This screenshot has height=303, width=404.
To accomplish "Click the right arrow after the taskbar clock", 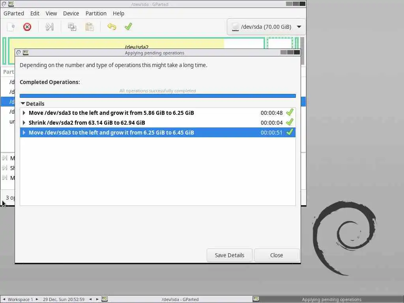I will click(97, 299).
